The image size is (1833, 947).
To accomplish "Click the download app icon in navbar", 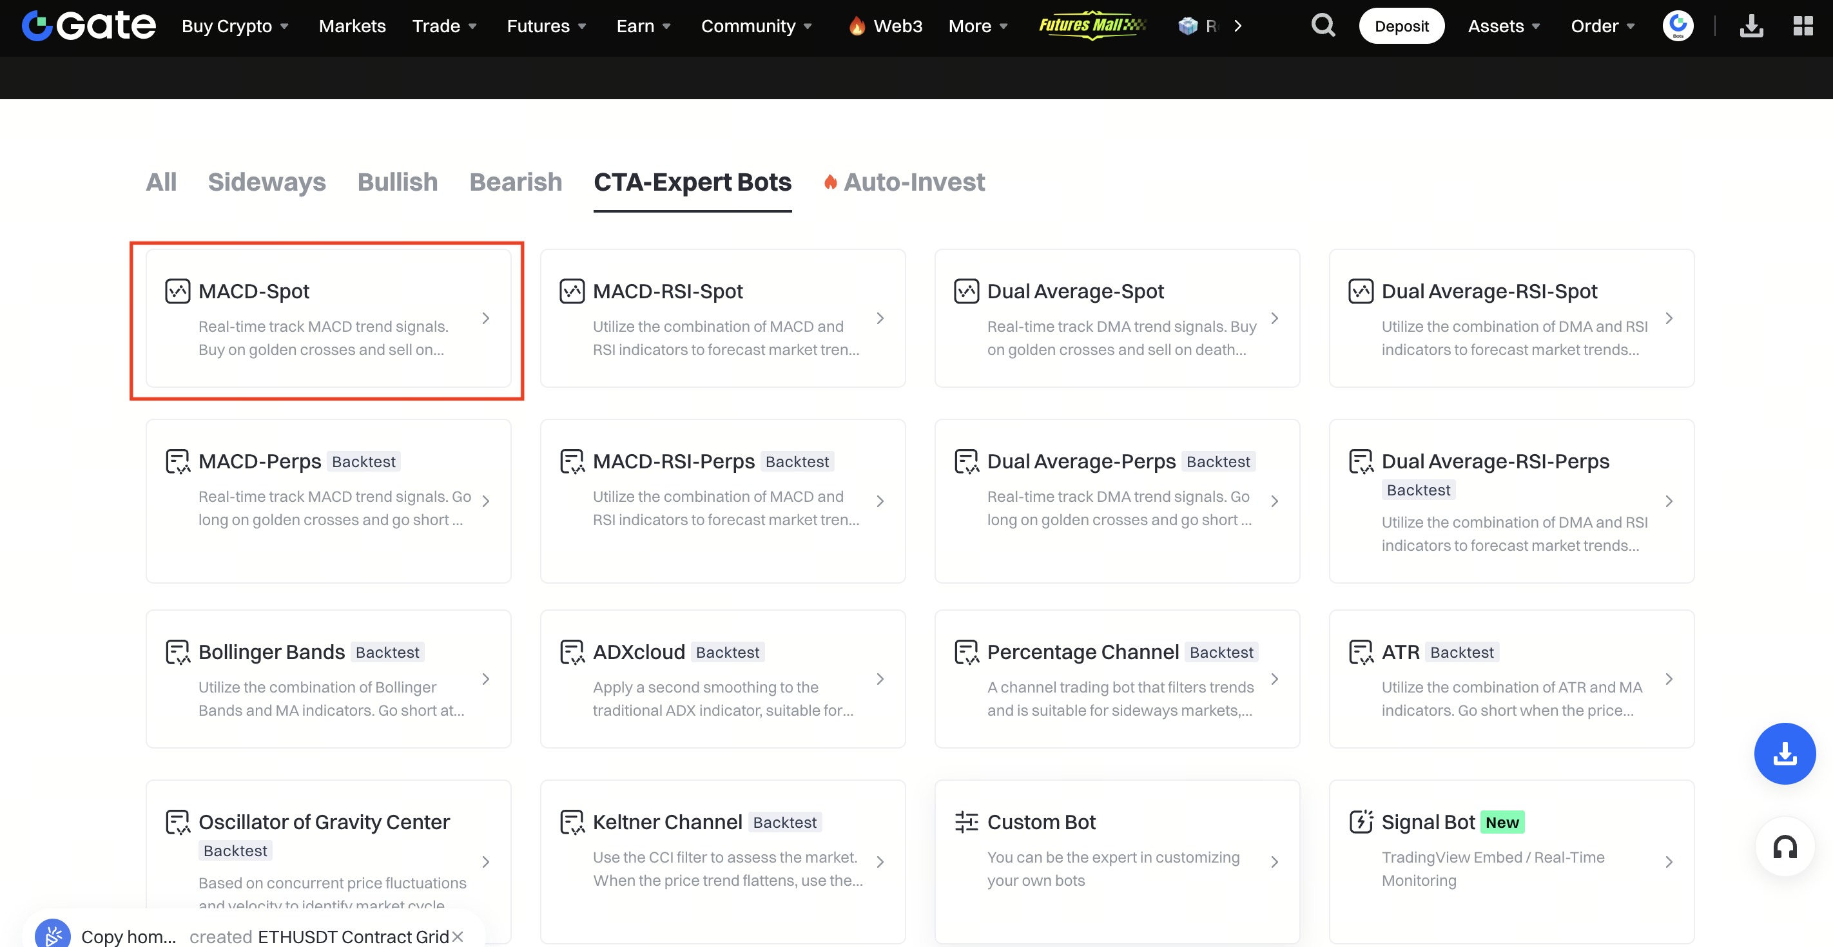I will click(1751, 26).
